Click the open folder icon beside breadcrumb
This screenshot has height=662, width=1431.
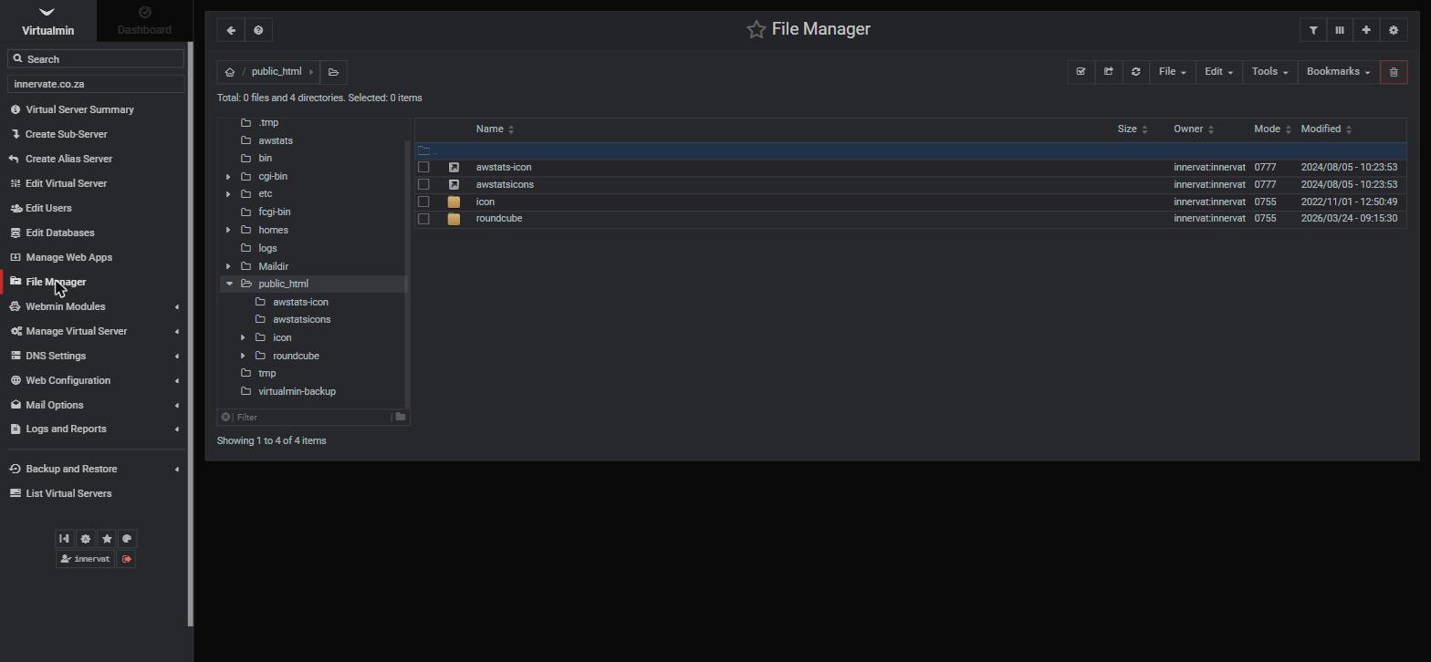point(333,72)
